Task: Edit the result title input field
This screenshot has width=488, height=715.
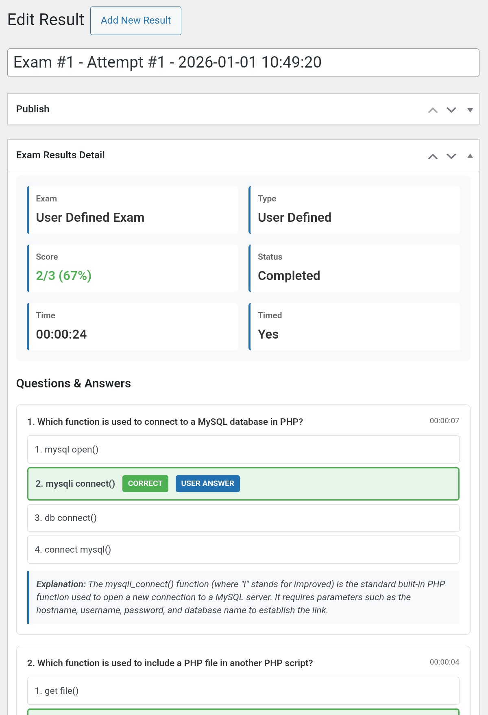Action: point(243,63)
